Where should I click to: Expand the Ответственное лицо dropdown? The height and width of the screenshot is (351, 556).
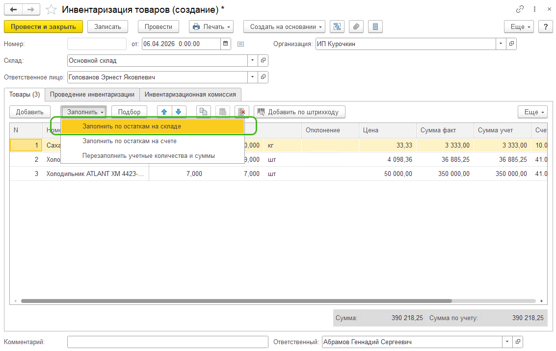(253, 77)
